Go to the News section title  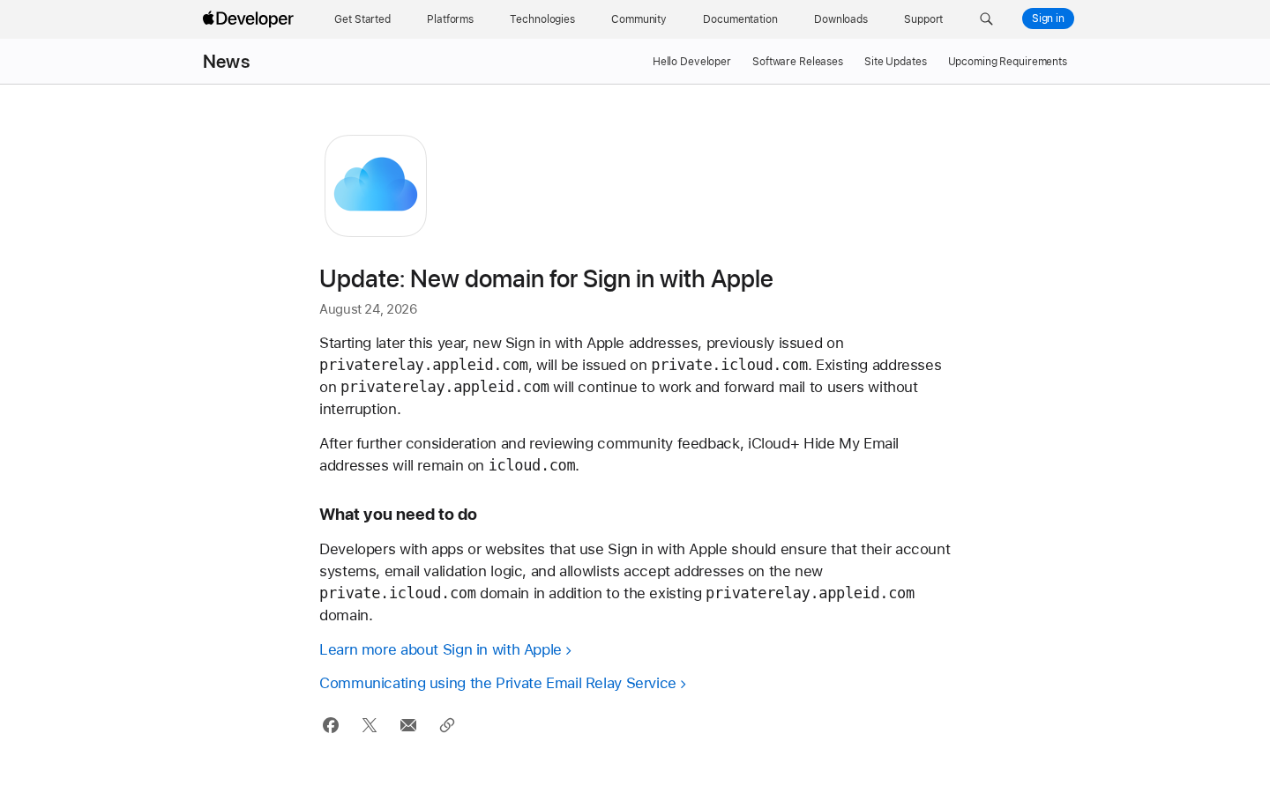click(x=227, y=62)
